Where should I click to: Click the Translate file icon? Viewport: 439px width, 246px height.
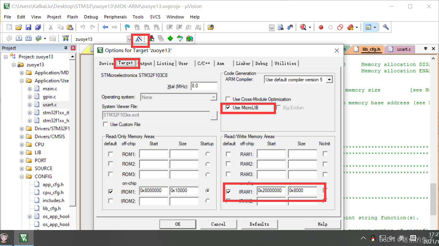9,39
